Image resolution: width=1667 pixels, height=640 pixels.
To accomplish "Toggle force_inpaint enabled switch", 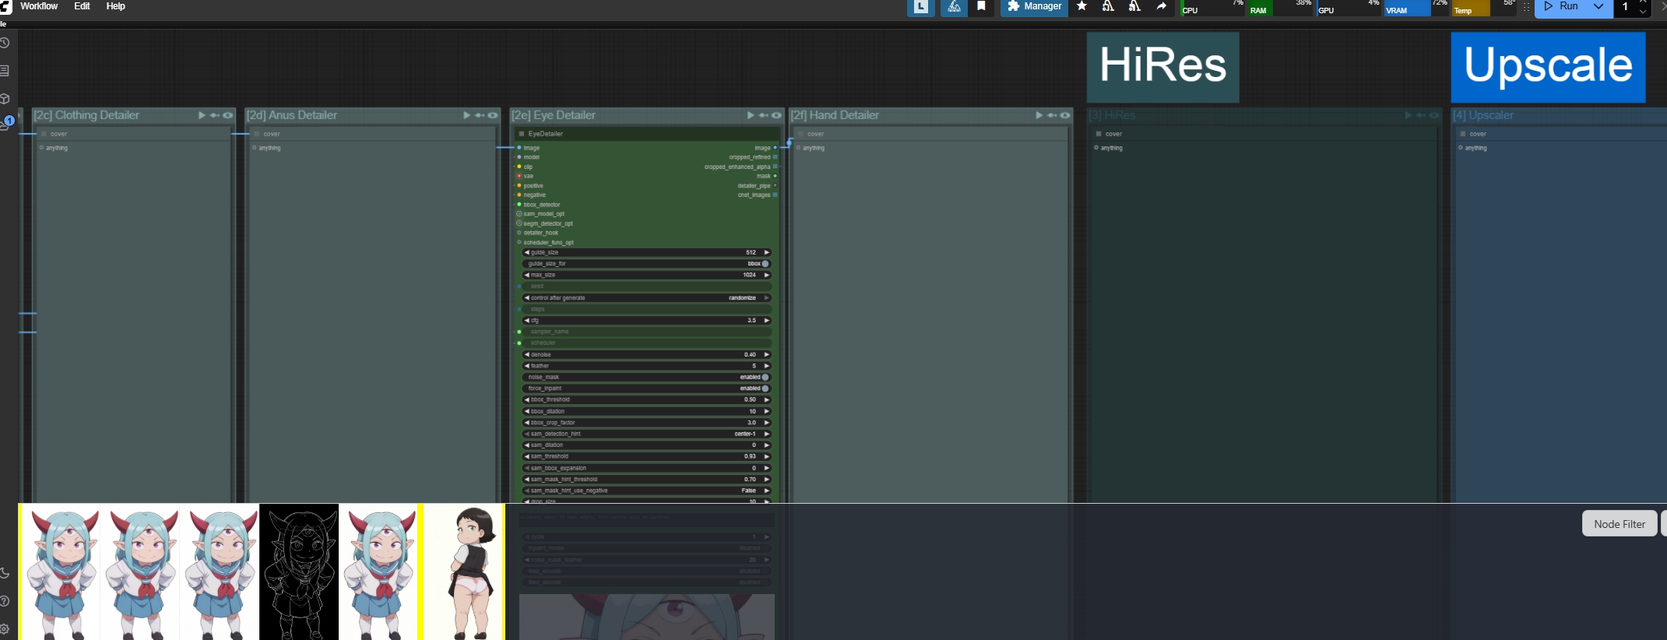I will point(646,389).
